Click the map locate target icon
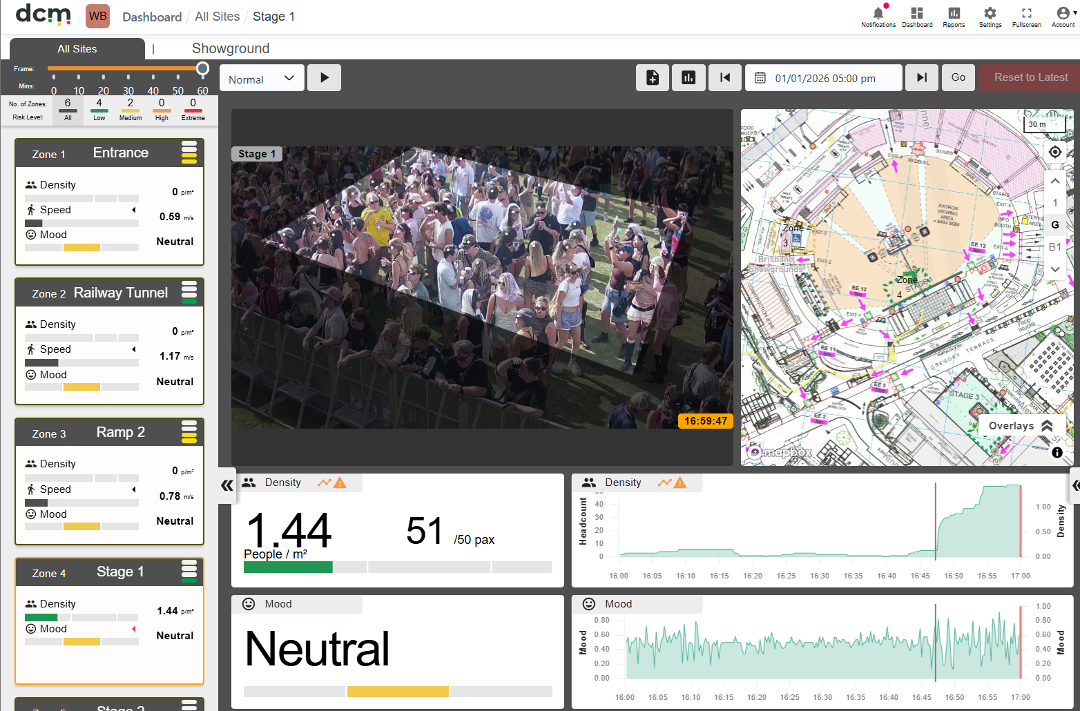The height and width of the screenshot is (711, 1080). tap(1055, 152)
